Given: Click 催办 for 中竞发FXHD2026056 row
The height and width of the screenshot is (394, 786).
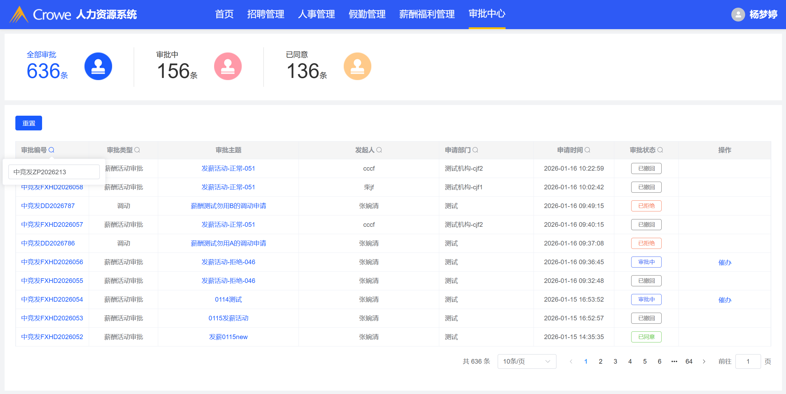Looking at the screenshot, I should (x=725, y=262).
